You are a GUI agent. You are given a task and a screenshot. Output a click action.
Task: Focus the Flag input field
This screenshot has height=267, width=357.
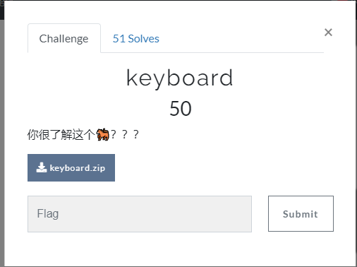pos(140,214)
